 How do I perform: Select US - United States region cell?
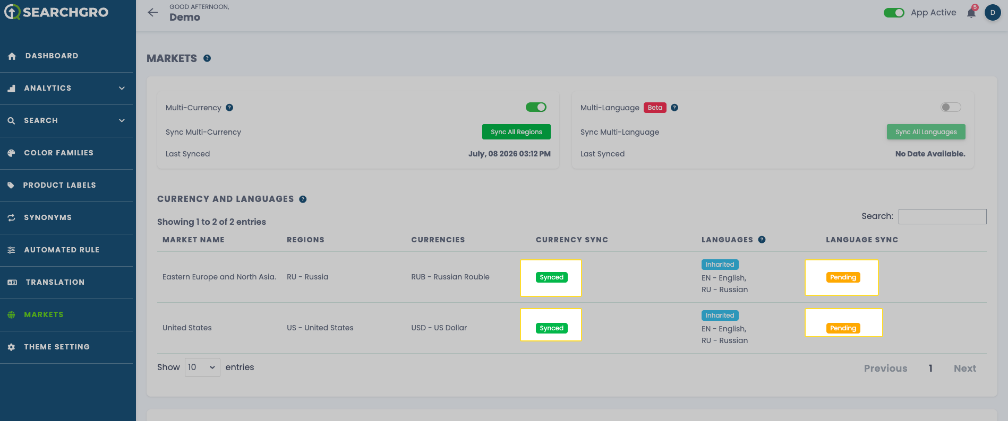[x=320, y=328]
